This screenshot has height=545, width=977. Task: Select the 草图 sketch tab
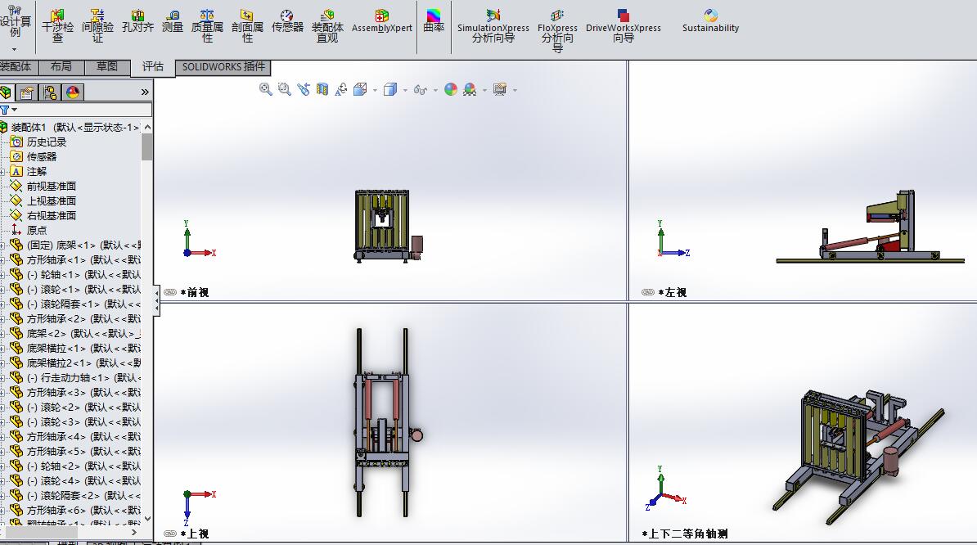pos(107,66)
